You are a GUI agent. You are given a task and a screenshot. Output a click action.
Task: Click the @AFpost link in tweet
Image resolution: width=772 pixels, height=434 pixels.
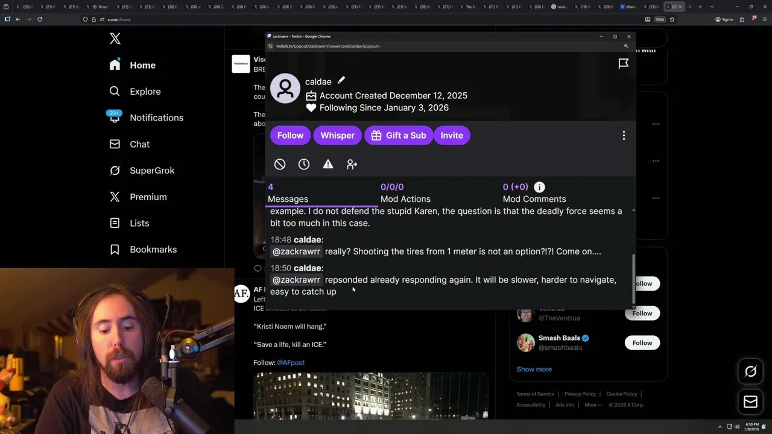tap(291, 362)
